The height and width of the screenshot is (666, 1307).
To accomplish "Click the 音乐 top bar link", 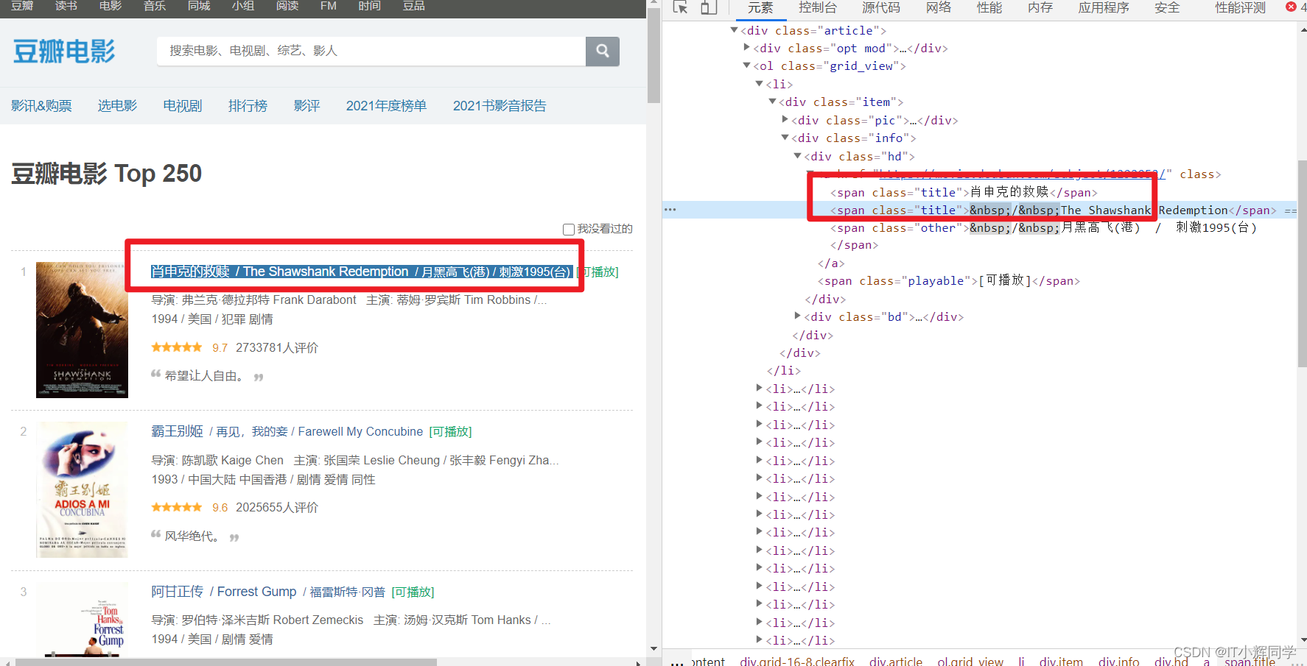I will pos(155,6).
